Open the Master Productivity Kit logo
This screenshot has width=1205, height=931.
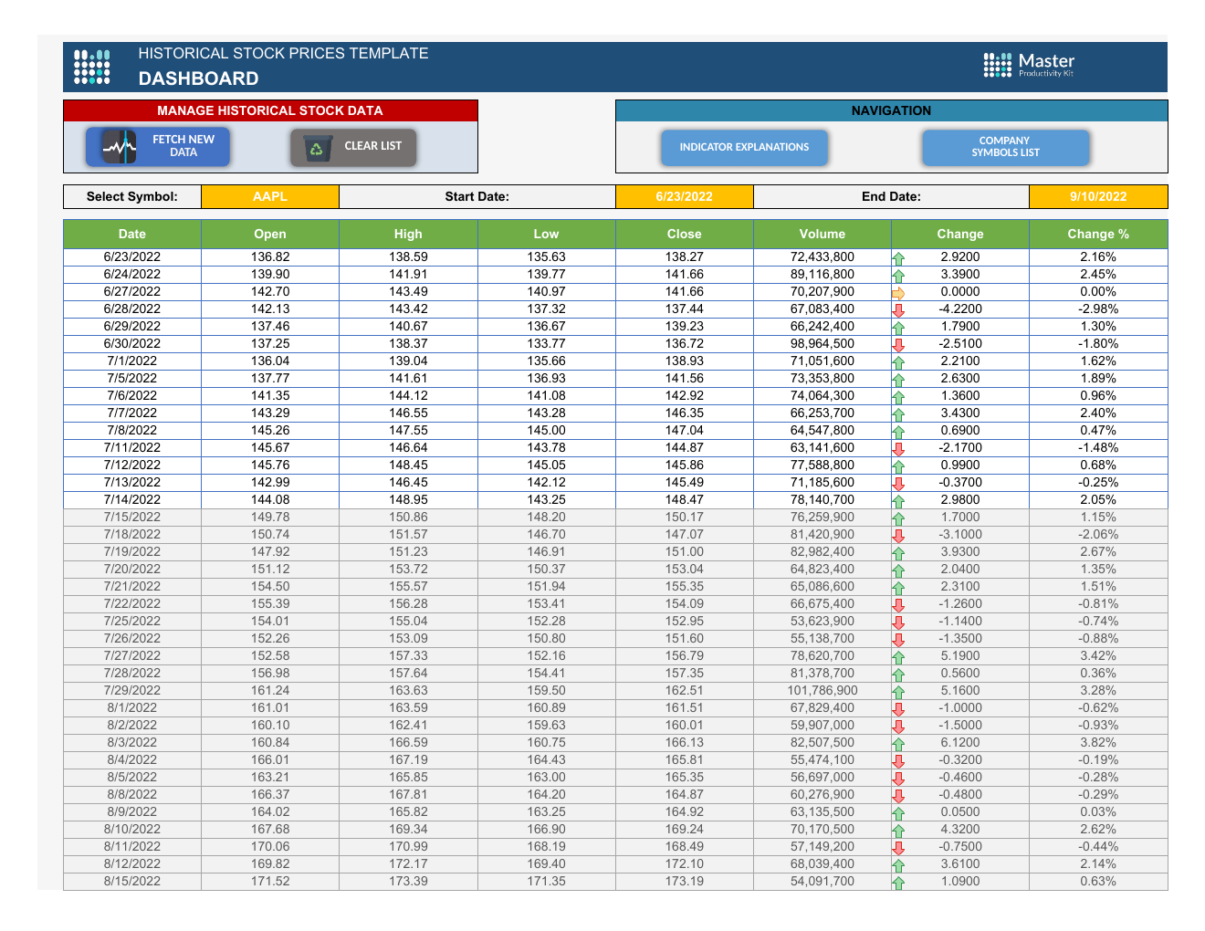tap(1029, 65)
